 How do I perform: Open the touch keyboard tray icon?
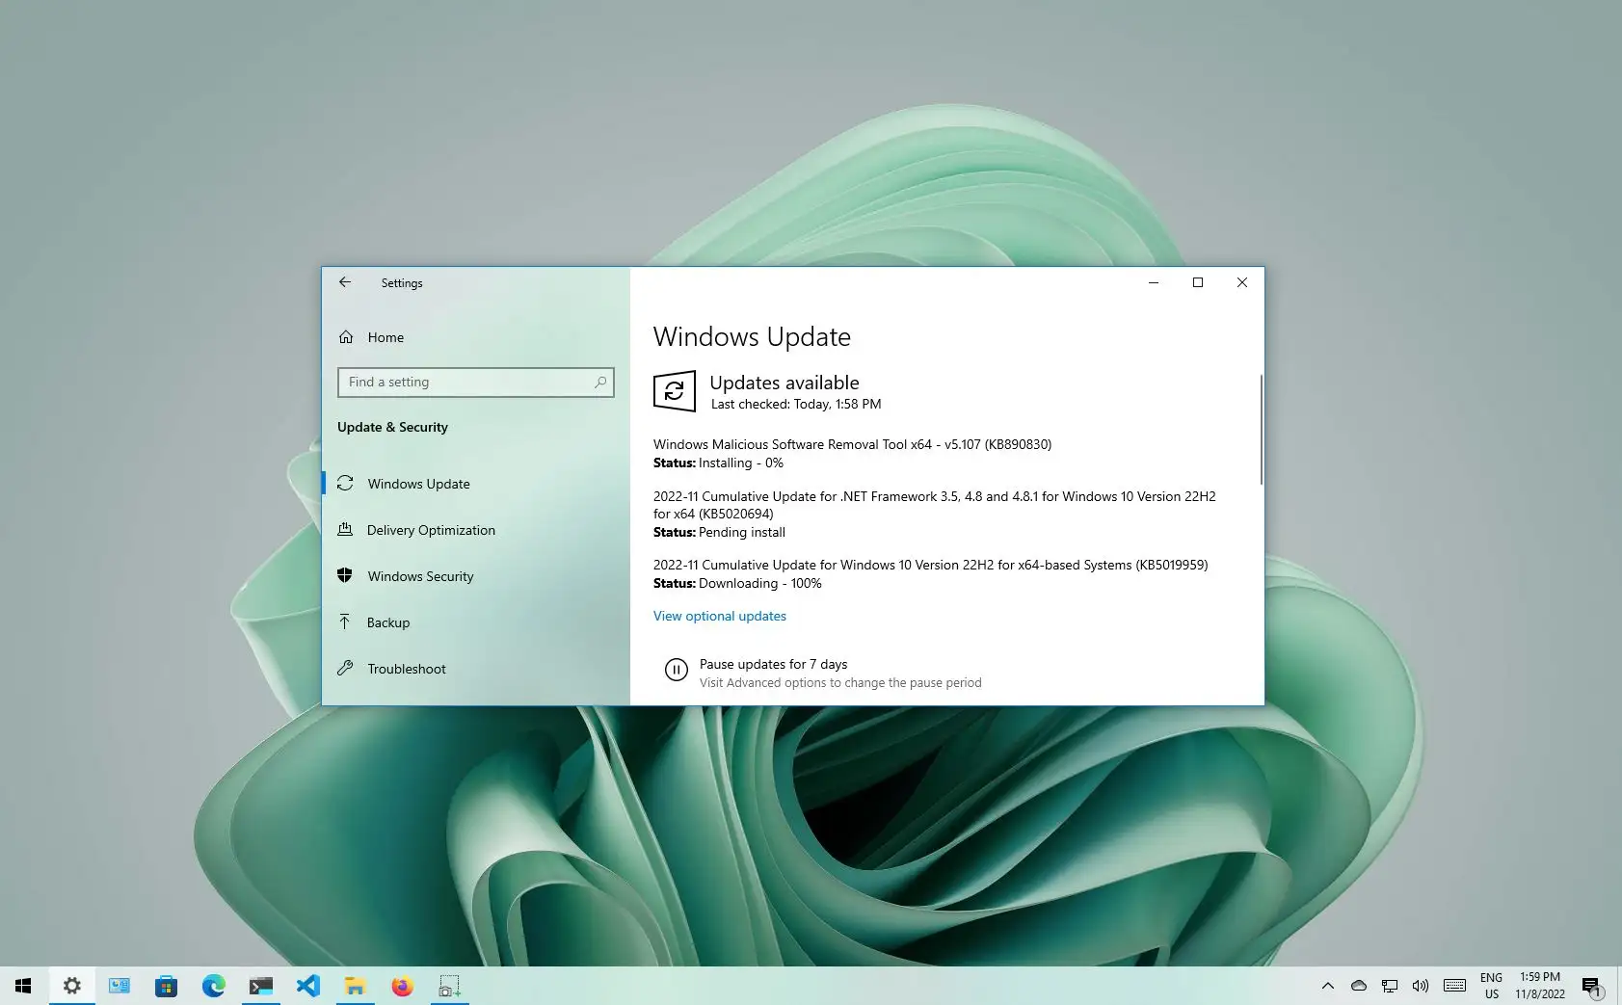pos(1455,986)
